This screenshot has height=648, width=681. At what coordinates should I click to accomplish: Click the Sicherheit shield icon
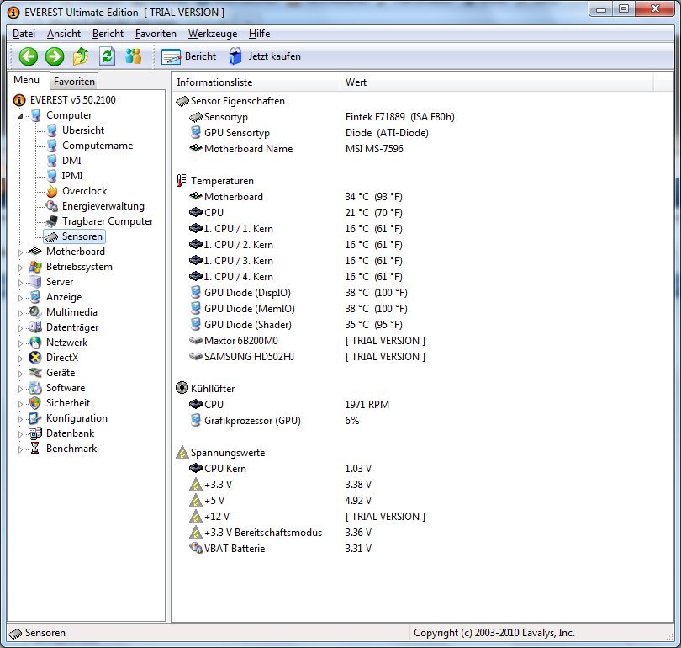click(x=35, y=403)
